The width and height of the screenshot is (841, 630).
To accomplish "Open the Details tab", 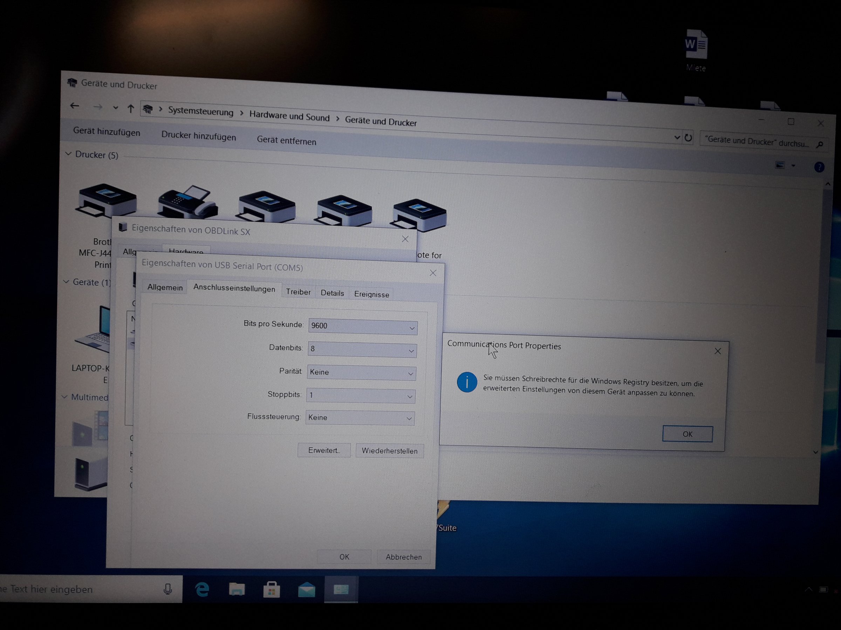I will point(332,293).
